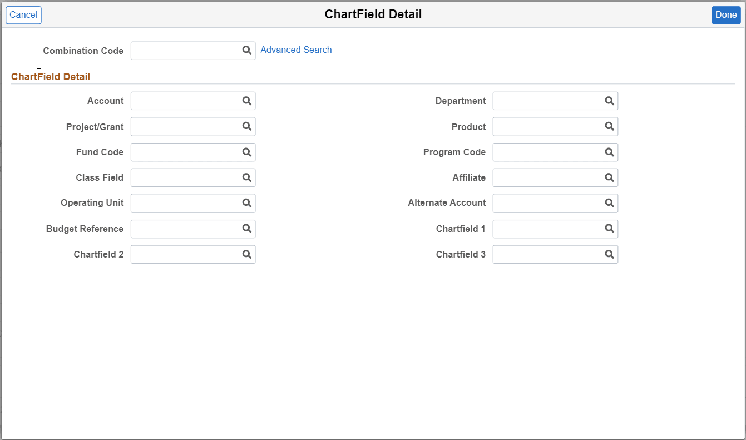Image resolution: width=746 pixels, height=440 pixels.
Task: Open the Affiliate lookup search
Action: (x=609, y=177)
